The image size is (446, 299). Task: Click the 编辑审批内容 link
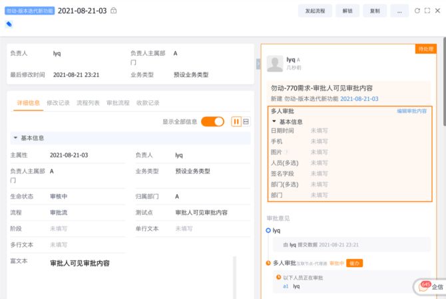click(x=412, y=111)
